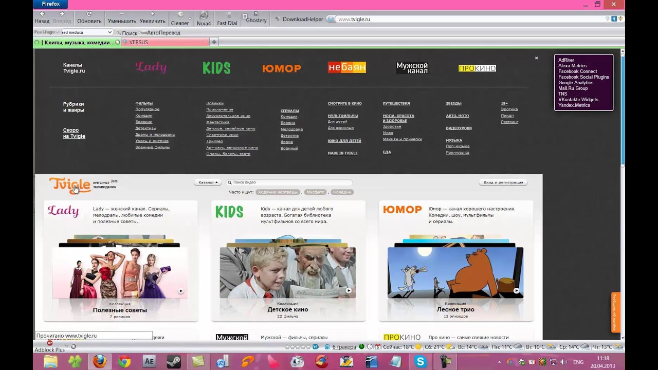Viewport: 658px width, 370px height.
Task: Click Yandex.Metrics in the Ghostery list
Action: click(574, 105)
